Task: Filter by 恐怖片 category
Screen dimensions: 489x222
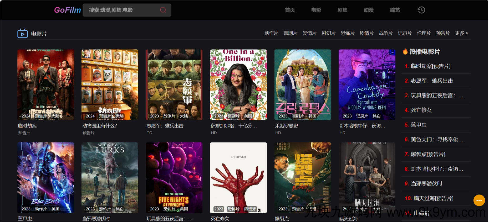Action: click(348, 33)
